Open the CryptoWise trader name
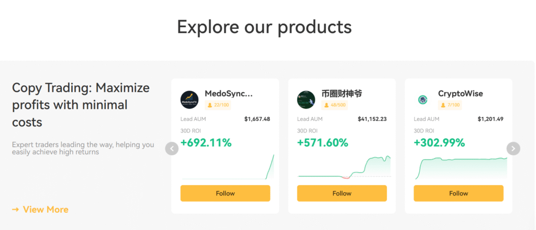 [x=461, y=94]
